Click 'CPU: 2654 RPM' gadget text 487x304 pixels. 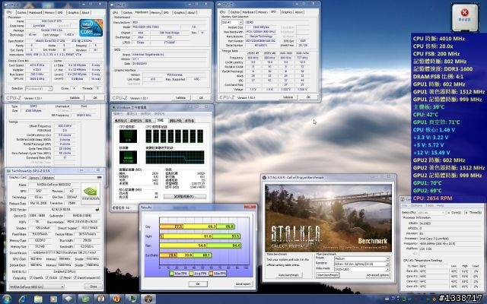point(433,198)
